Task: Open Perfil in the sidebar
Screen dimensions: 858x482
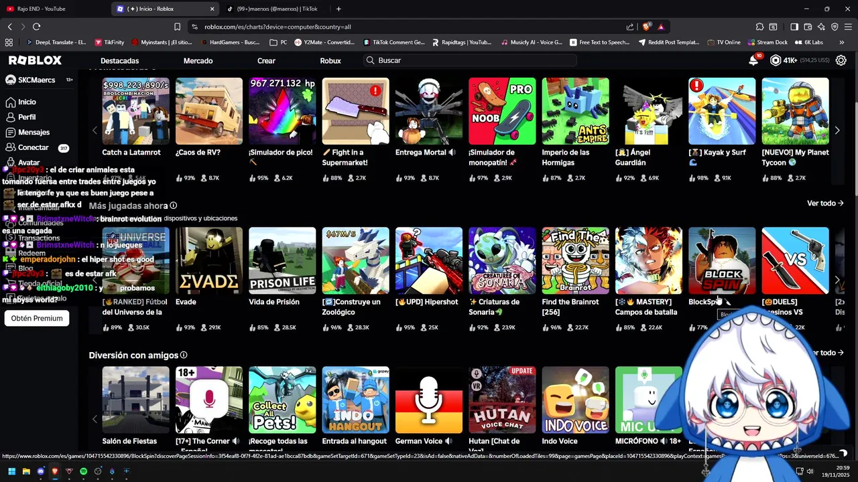Action: point(21,117)
